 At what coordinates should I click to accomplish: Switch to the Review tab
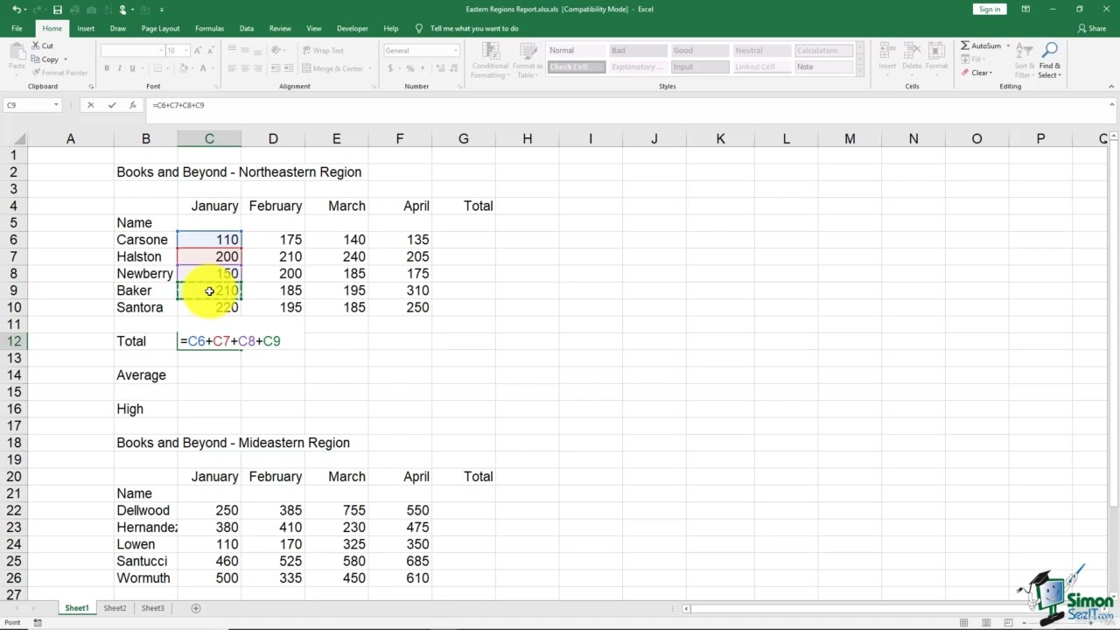tap(280, 28)
